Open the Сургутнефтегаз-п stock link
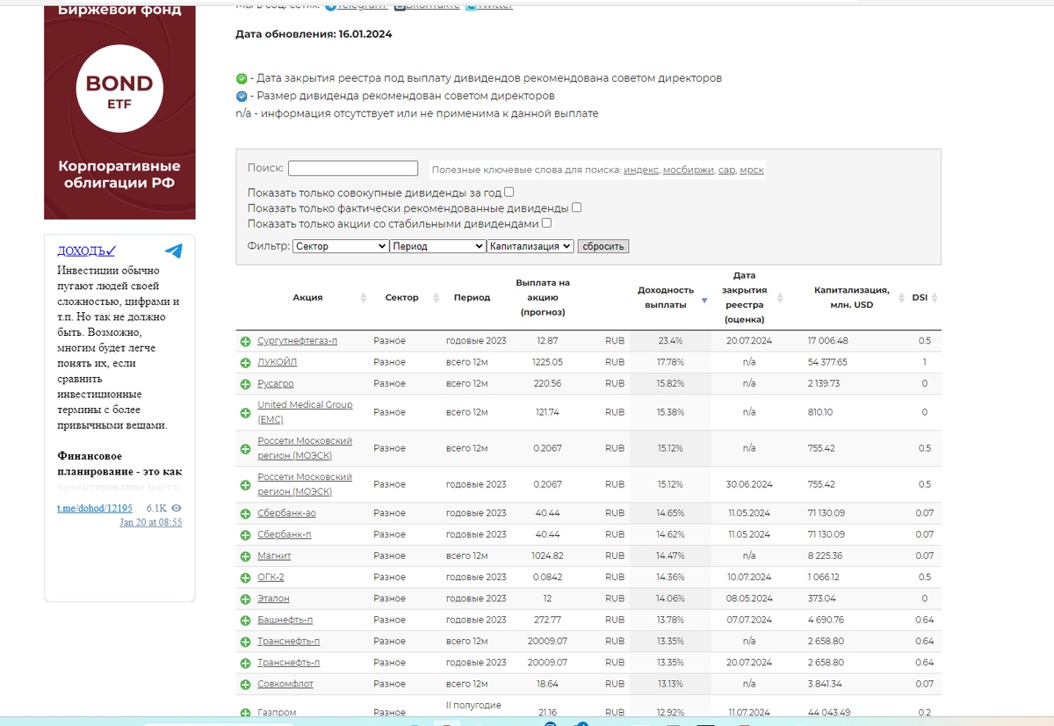The image size is (1054, 726). point(297,340)
